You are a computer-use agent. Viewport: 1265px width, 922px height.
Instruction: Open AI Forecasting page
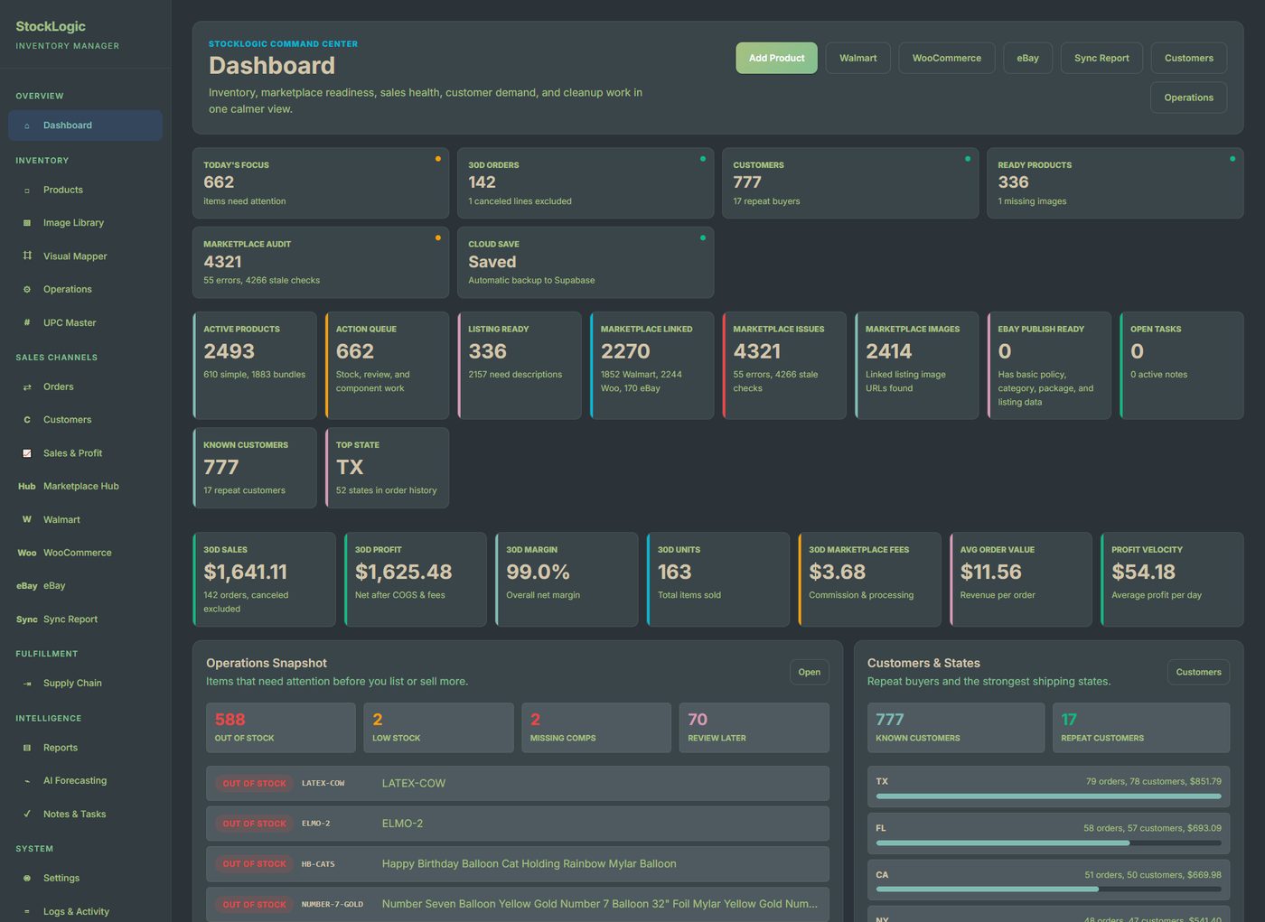coord(85,781)
